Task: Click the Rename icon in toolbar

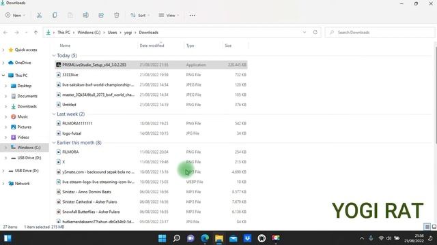Action: point(85,15)
